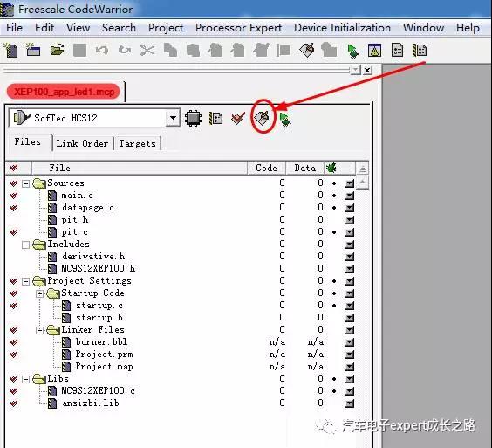
Task: Toggle touch checkmark for main.c
Action: click(x=13, y=196)
